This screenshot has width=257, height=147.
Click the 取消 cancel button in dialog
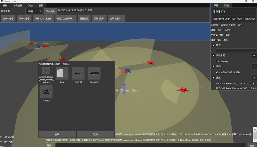point(95,134)
